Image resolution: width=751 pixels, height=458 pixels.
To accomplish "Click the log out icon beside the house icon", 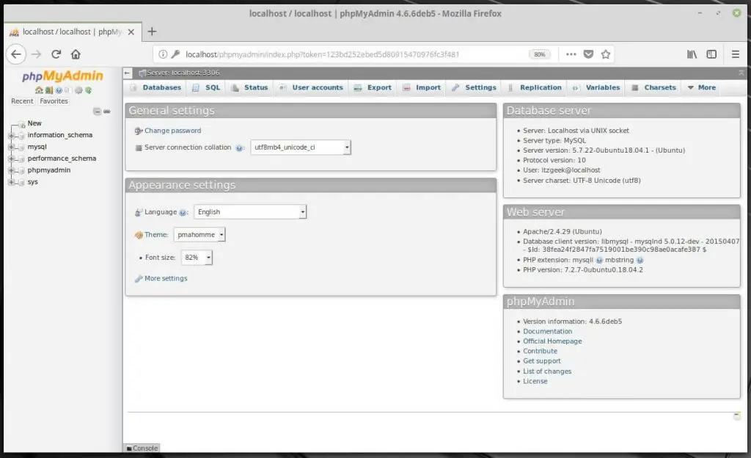I will pyautogui.click(x=49, y=90).
